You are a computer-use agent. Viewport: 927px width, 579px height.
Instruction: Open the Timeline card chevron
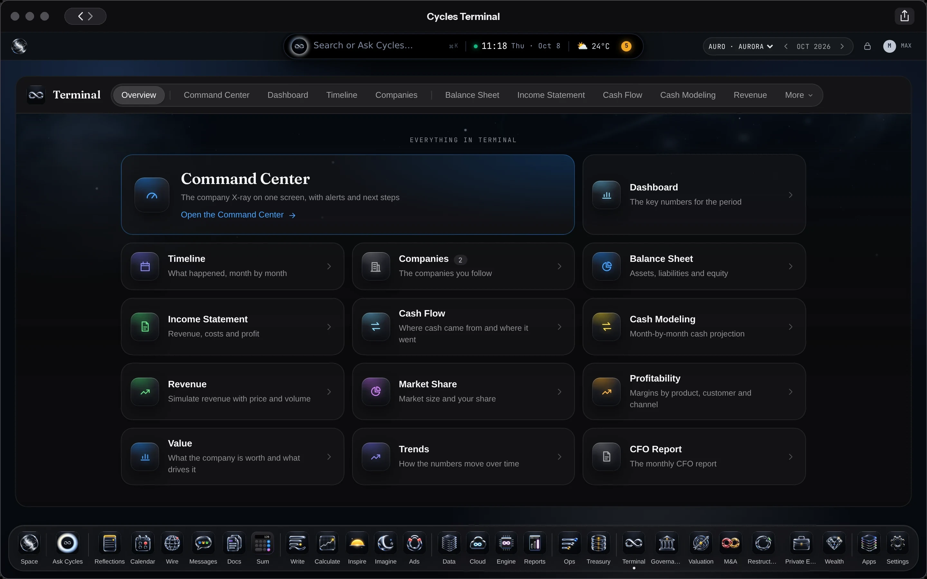[x=329, y=266]
